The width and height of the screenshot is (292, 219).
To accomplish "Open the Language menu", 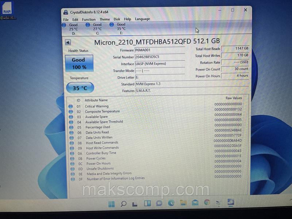I will pyautogui.click(x=142, y=19).
